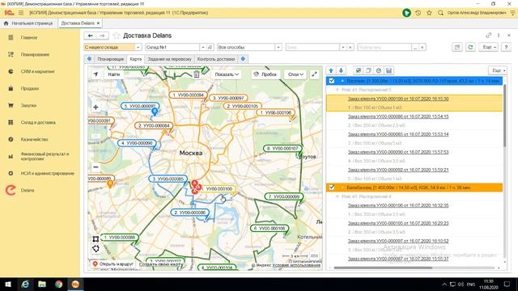The image size is (518, 291).
Task: Click map marker 8. УУ00-000107
Action: [282, 149]
